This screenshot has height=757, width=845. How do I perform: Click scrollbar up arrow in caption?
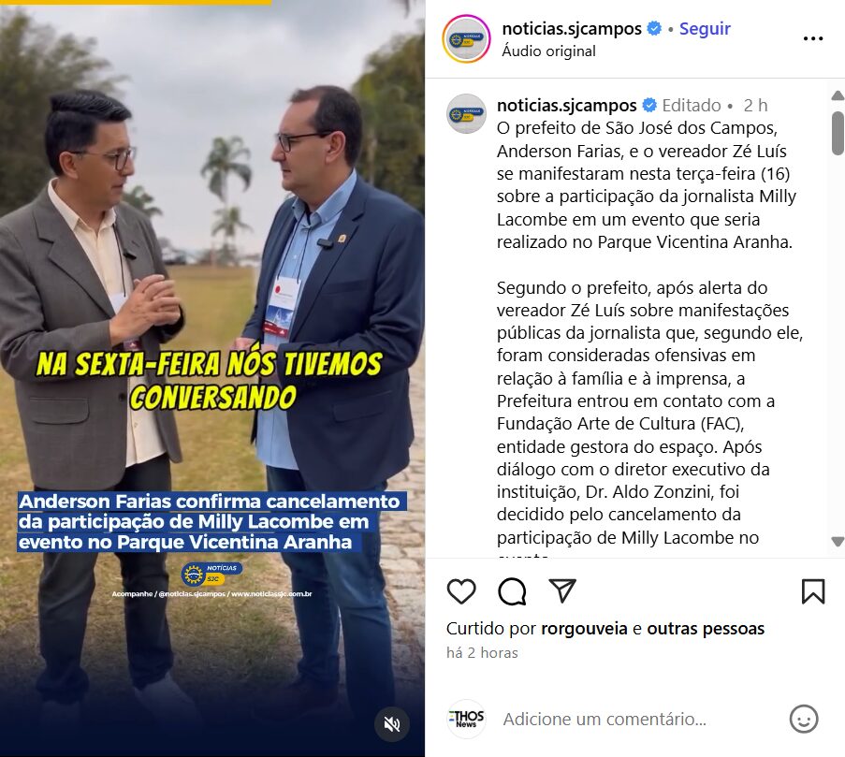click(838, 95)
